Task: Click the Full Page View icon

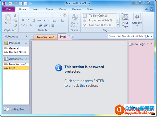Action: click(x=26, y=4)
